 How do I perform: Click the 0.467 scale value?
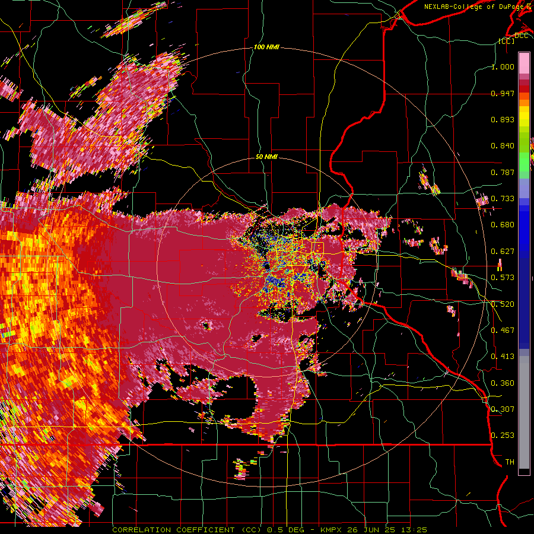tap(503, 330)
